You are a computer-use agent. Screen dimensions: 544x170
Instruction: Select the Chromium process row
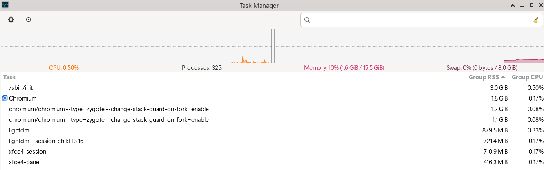[x=272, y=98]
